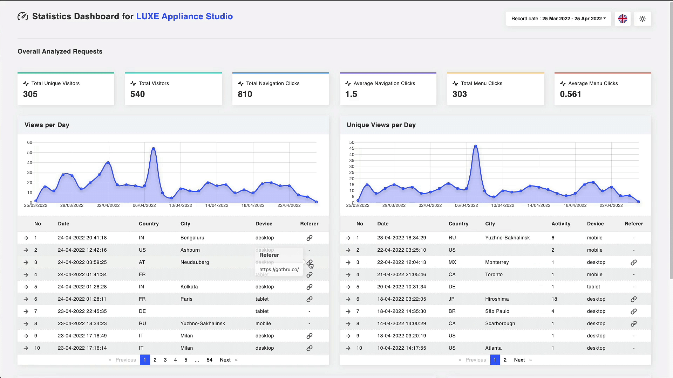Click the Total Navigation Clicks card
The width and height of the screenshot is (673, 378).
click(281, 89)
